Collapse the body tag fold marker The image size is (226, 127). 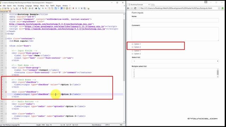click(6, 34)
